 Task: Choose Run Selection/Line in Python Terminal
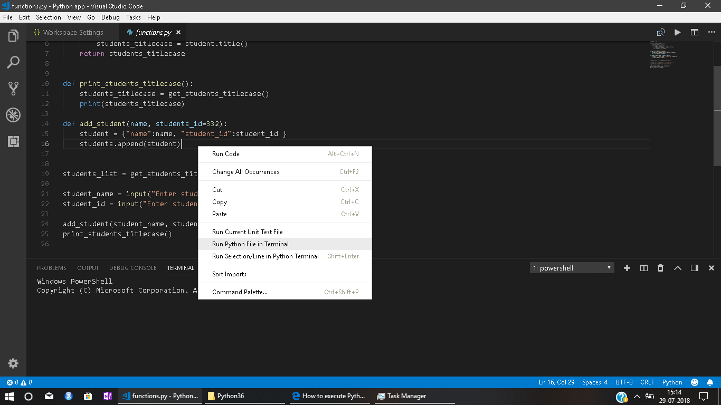tap(285, 256)
